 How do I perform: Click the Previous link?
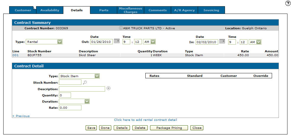tap(21, 116)
